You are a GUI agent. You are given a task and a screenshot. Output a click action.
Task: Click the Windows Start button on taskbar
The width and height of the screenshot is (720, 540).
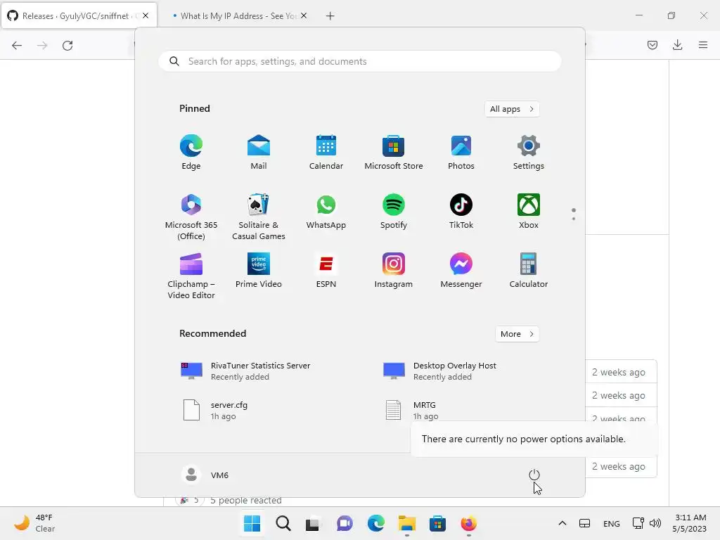pos(252,523)
